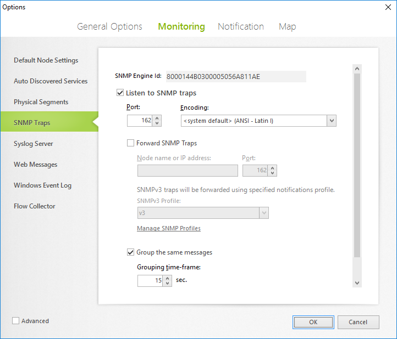Image resolution: width=397 pixels, height=339 pixels.
Task: Decrease the SNMP listen port value
Action: coord(157,123)
